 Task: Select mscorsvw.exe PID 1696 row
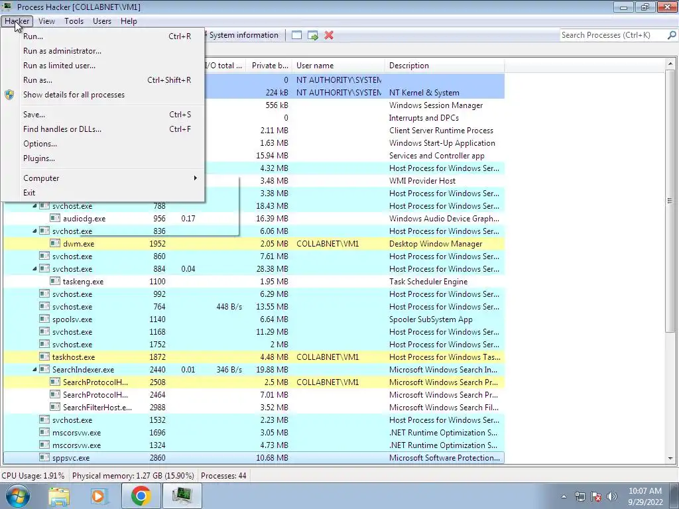coord(254,433)
